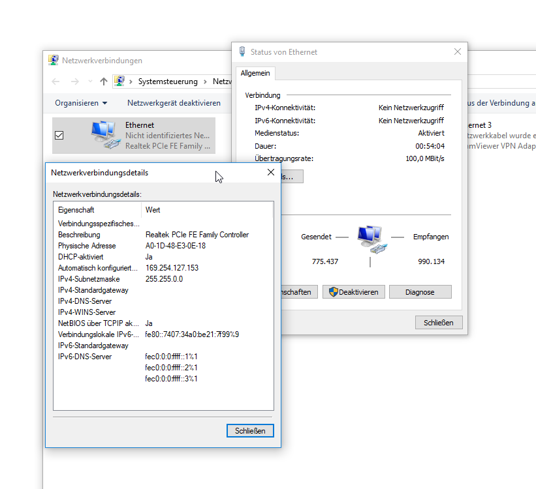Click the Dauer value 00:54:04
The height and width of the screenshot is (489, 536).
(430, 146)
